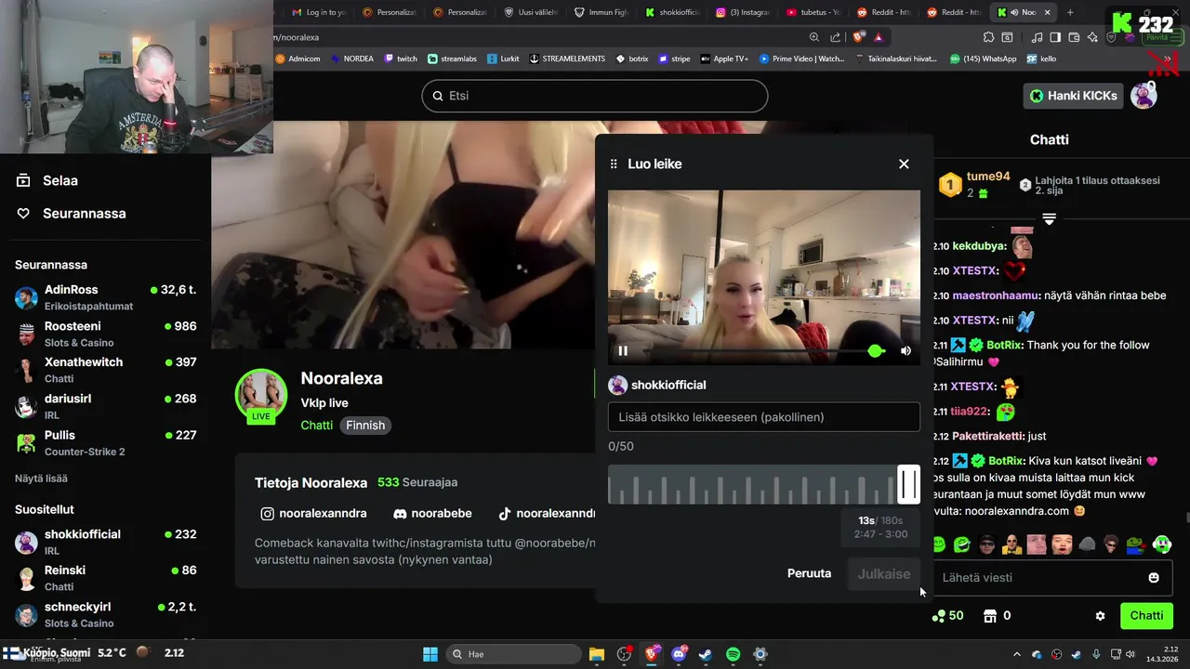
Task: Open nooralexanndra Instagram link
Action: point(313,513)
